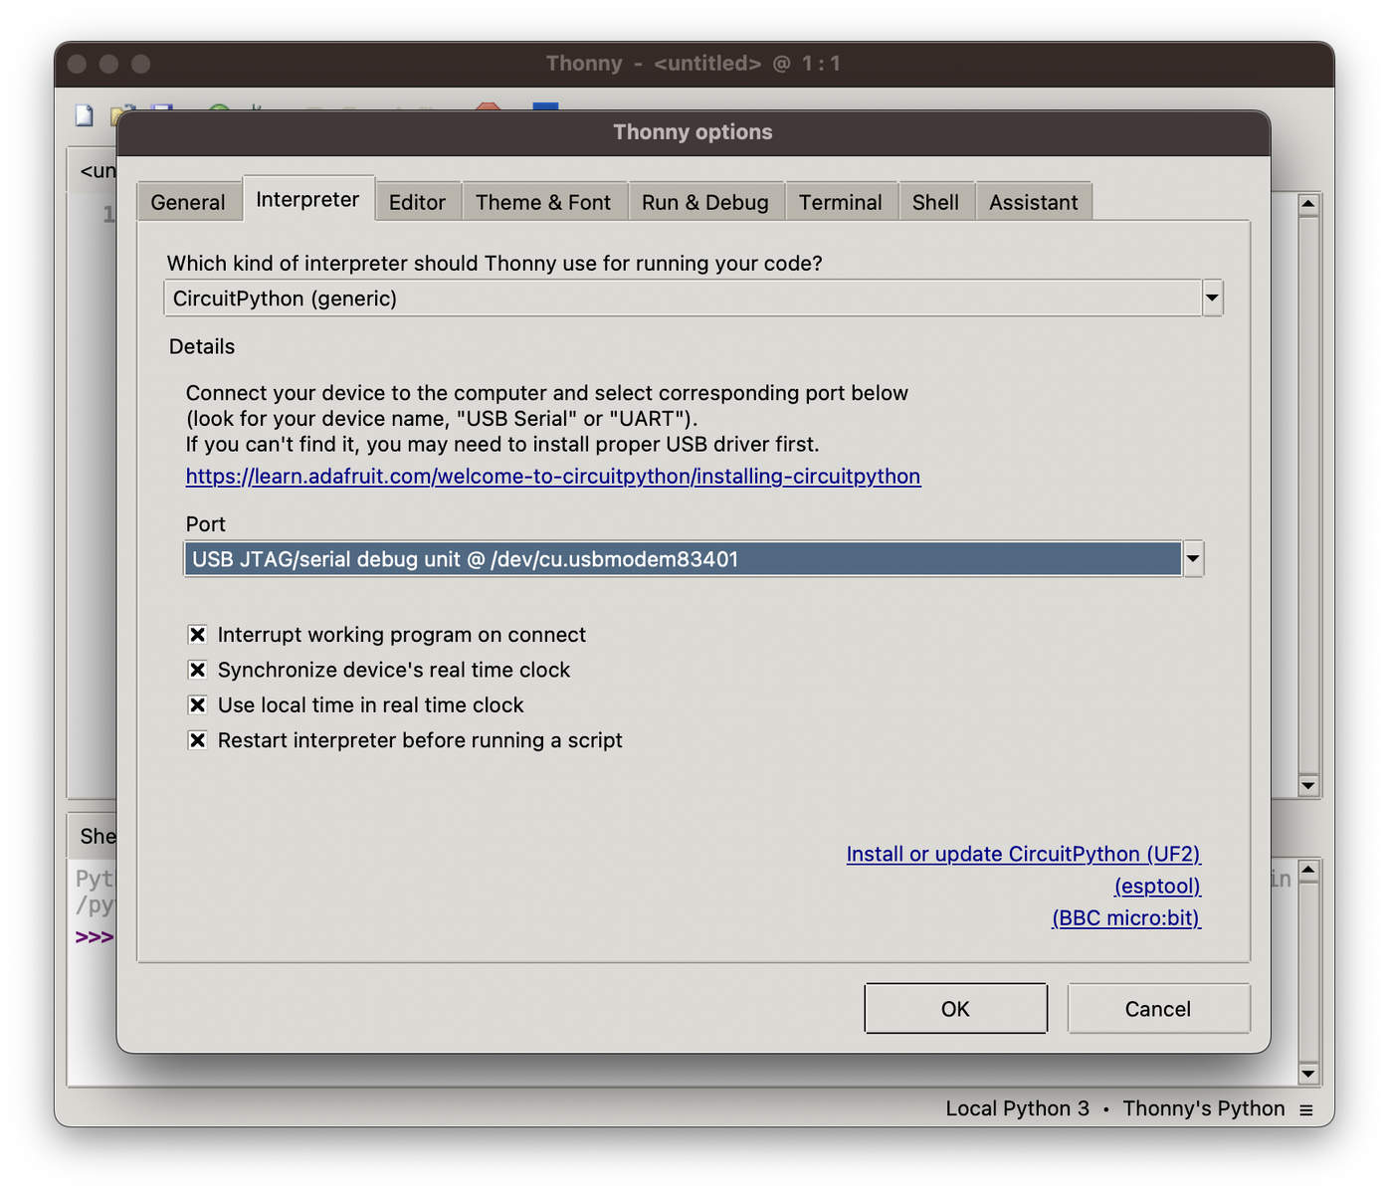The height and width of the screenshot is (1194, 1389).
Task: Click the Port label
Action: click(x=206, y=524)
